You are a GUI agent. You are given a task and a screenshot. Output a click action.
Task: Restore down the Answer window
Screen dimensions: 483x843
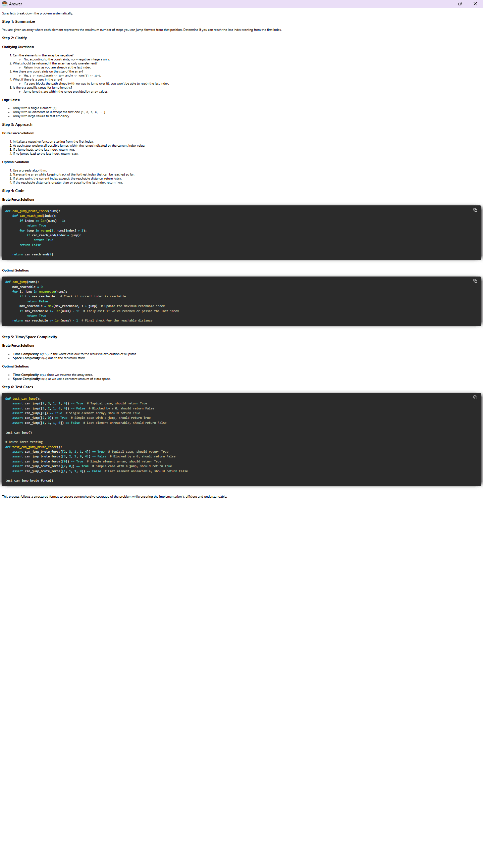click(460, 4)
